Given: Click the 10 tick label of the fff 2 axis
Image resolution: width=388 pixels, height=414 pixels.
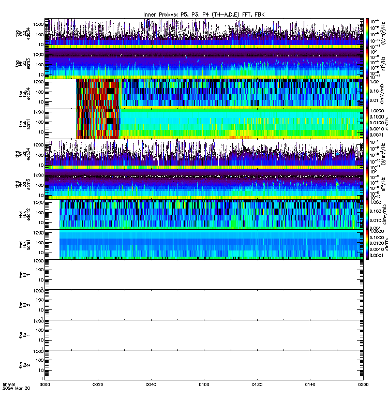Looking at the screenshot, I should click(x=41, y=310).
